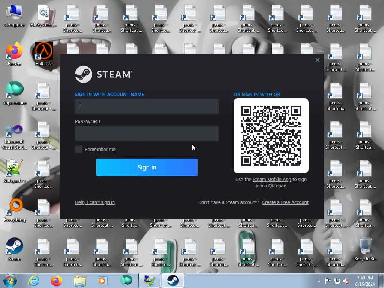Image resolution: width=384 pixels, height=288 pixels.
Task: Click the OR SIGN IN WITH QR label
Action: coord(257,94)
